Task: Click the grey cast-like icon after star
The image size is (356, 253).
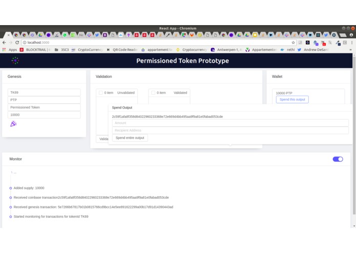Action: click(x=300, y=43)
